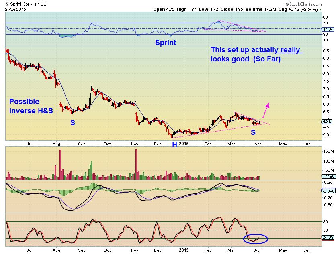Image resolution: width=336 pixels, height=254 pixels.
Task: Click the right shoulder S label near April
Action: pyautogui.click(x=253, y=132)
